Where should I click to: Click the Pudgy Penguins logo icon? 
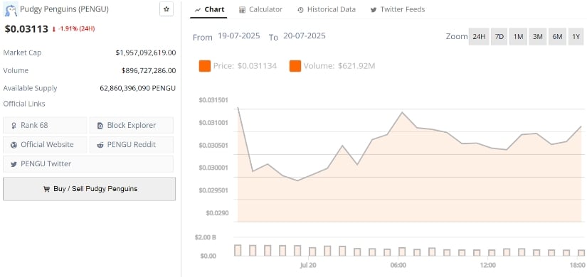coord(10,9)
